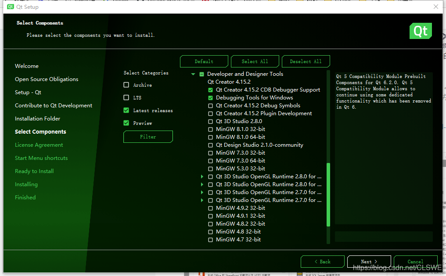The width and height of the screenshot is (446, 276).
Task: Expand second Qt 3D Studio OpenGL Runtime 2.8.0
Action: pyautogui.click(x=202, y=184)
